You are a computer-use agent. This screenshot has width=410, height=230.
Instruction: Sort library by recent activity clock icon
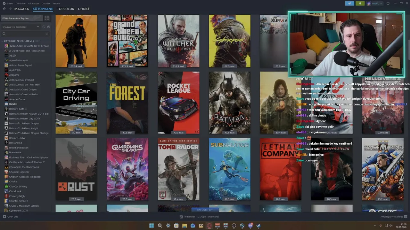(44, 27)
